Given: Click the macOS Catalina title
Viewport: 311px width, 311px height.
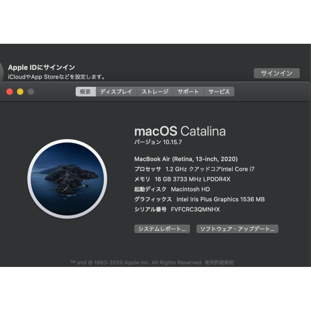Looking at the screenshot, I should (180, 131).
